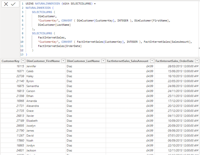Click CustomerKey cell 21140

(x=13, y=81)
